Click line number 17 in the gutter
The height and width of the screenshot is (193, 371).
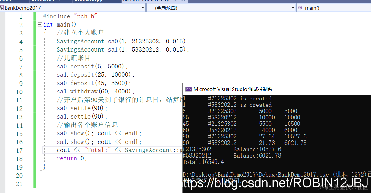click(19, 150)
